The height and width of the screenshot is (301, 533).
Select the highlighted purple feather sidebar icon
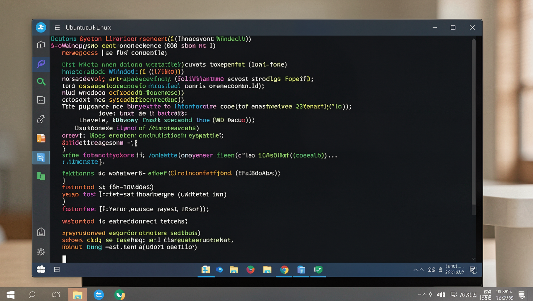[41, 63]
